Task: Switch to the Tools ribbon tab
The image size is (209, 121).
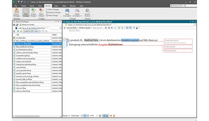Action: coord(56,6)
